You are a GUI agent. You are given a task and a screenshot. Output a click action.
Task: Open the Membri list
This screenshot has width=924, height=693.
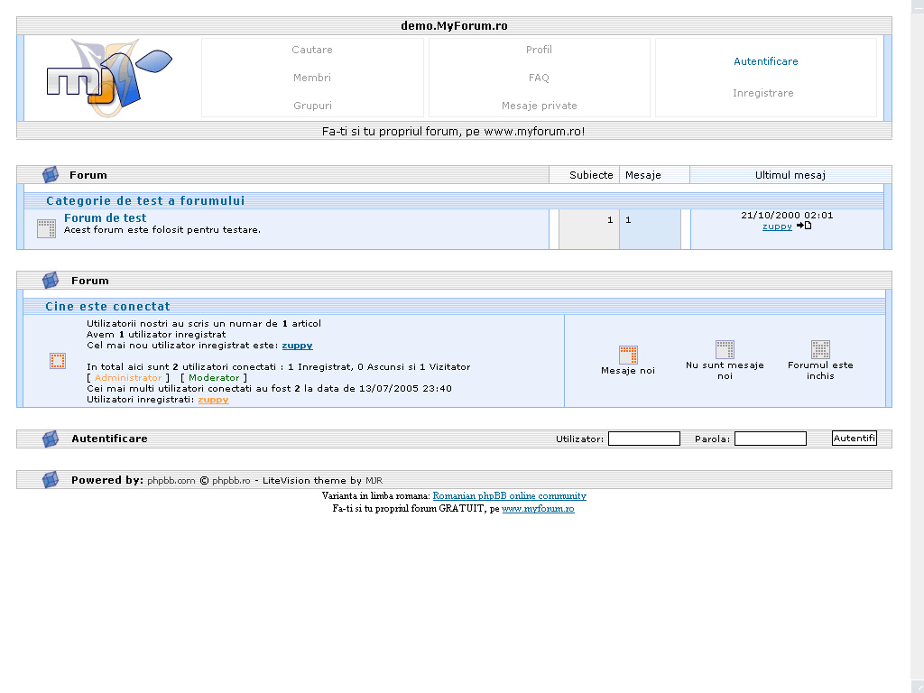[312, 78]
